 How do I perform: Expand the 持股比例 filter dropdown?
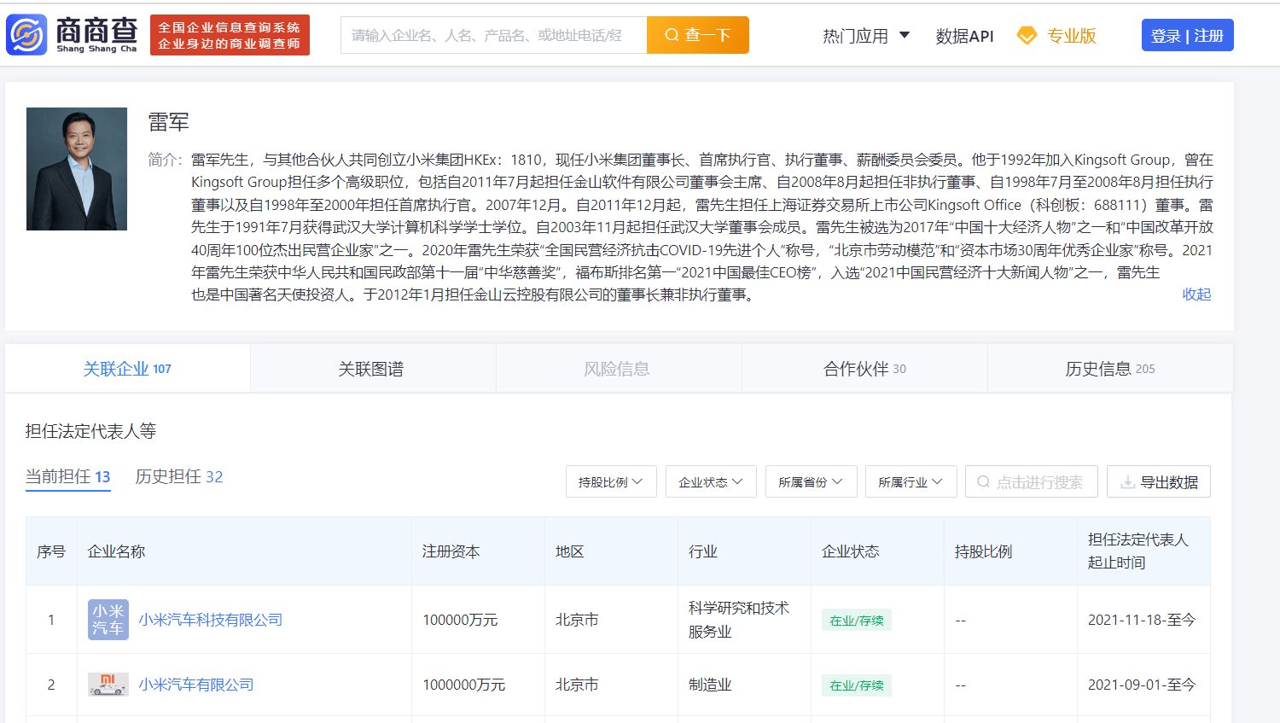(x=611, y=481)
